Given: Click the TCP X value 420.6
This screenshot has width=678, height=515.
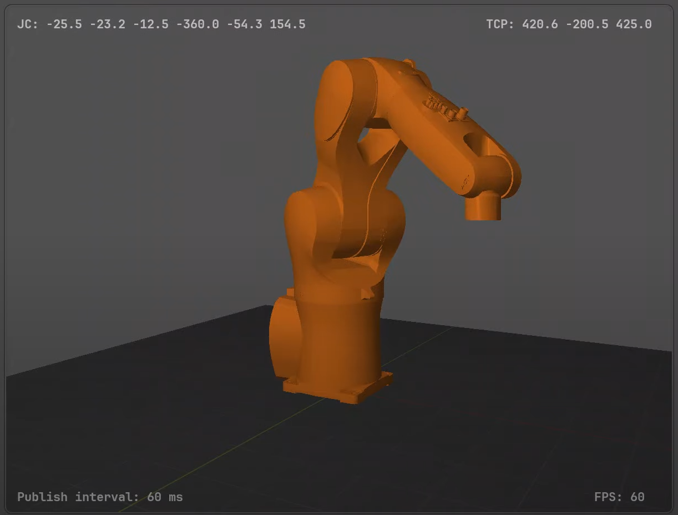Looking at the screenshot, I should tap(540, 24).
